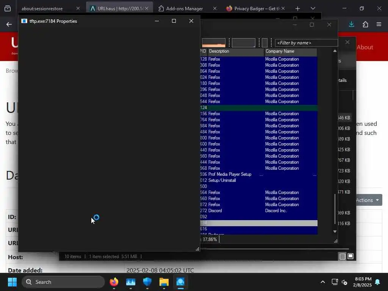Image resolution: width=388 pixels, height=291 pixels.
Task: Select the row with PID ending 616
Action: point(258,229)
